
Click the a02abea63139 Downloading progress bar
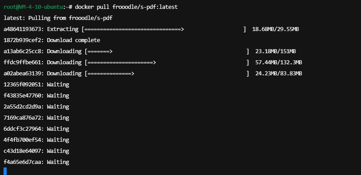tap(167, 74)
